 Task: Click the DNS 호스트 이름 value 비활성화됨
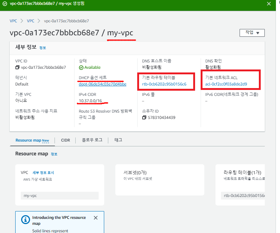(x=152, y=67)
